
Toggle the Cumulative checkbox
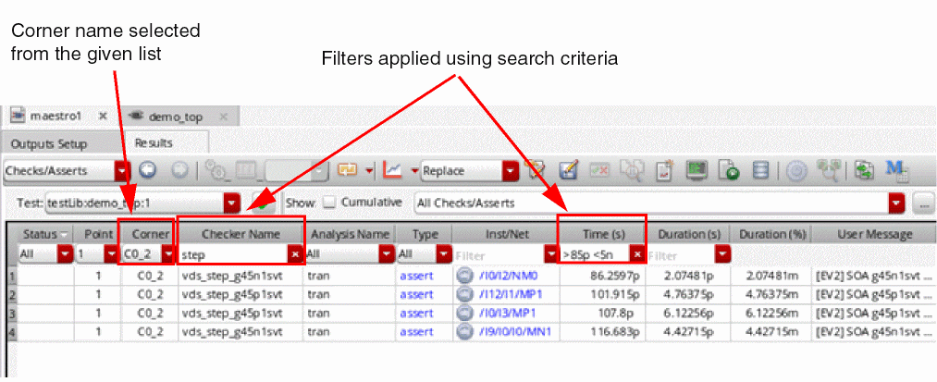coord(330,203)
